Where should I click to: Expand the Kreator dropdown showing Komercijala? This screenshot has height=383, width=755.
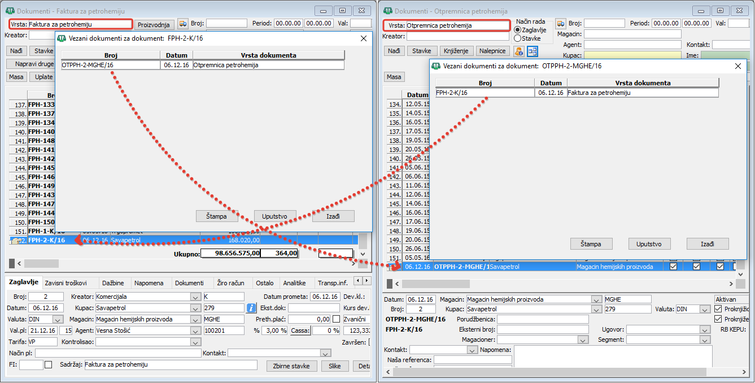(195, 297)
